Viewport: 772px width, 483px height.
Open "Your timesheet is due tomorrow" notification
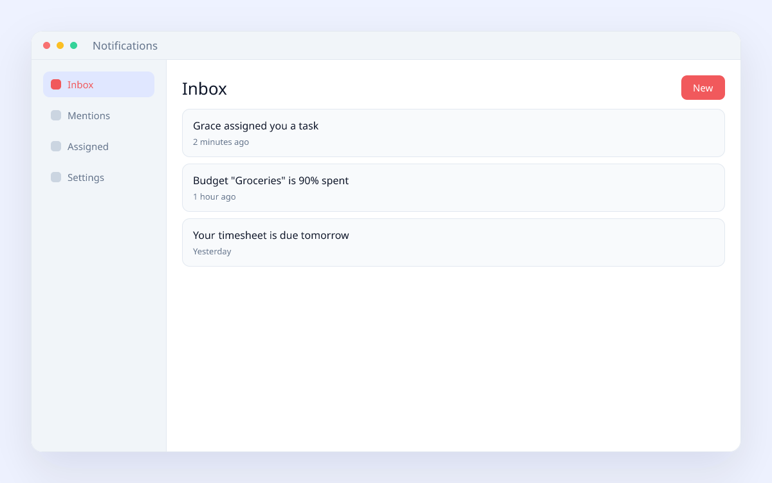coord(454,242)
